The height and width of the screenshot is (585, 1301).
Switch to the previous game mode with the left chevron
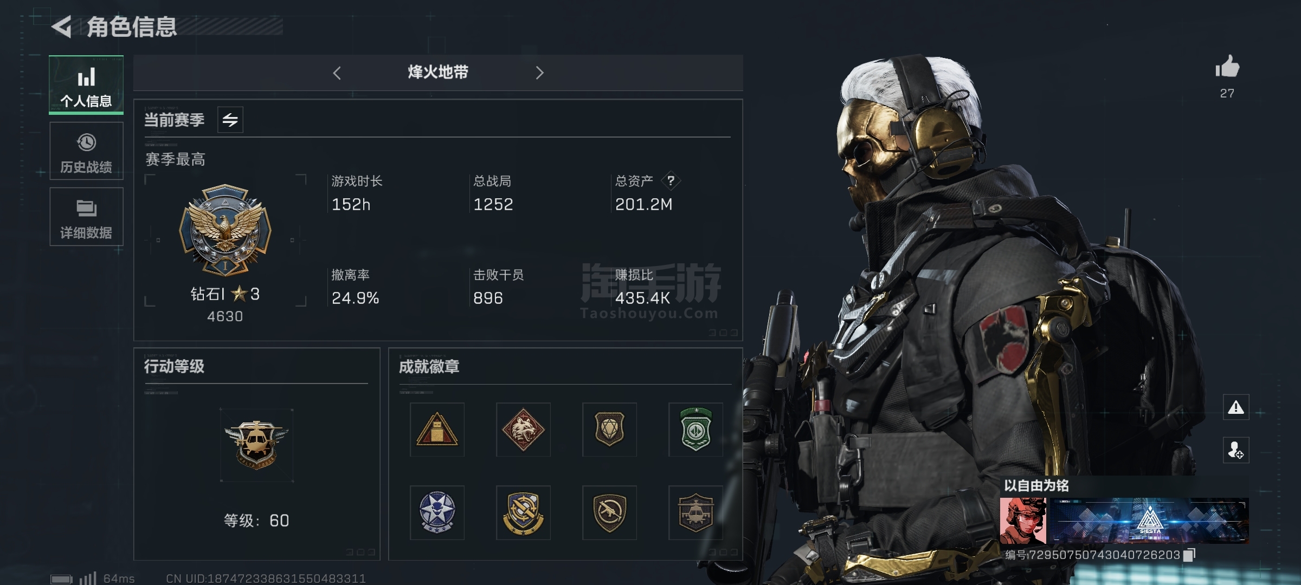tap(337, 73)
